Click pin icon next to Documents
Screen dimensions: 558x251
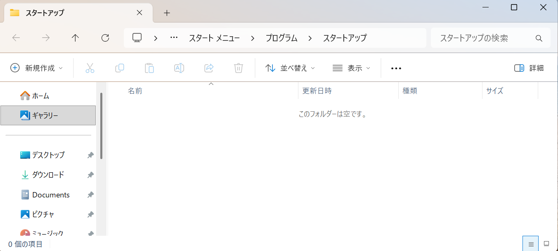click(90, 195)
